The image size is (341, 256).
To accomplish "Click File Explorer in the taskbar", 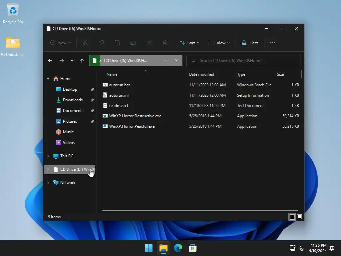I will 163,248.
